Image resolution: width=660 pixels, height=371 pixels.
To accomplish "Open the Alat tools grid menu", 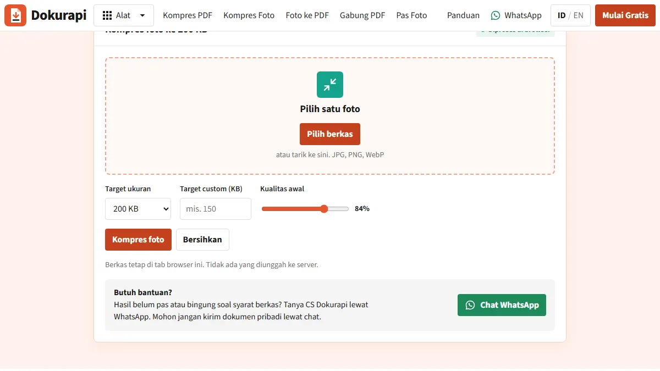I will pyautogui.click(x=124, y=15).
